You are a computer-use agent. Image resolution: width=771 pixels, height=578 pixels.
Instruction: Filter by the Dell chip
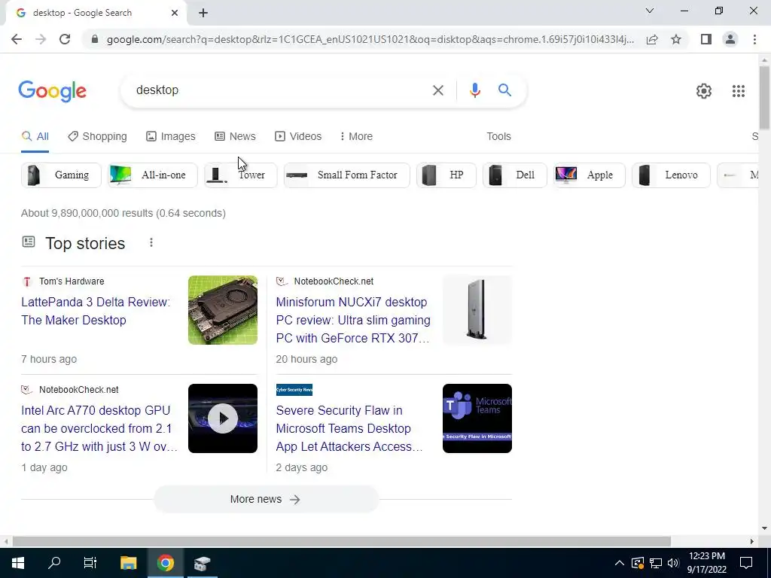click(514, 175)
